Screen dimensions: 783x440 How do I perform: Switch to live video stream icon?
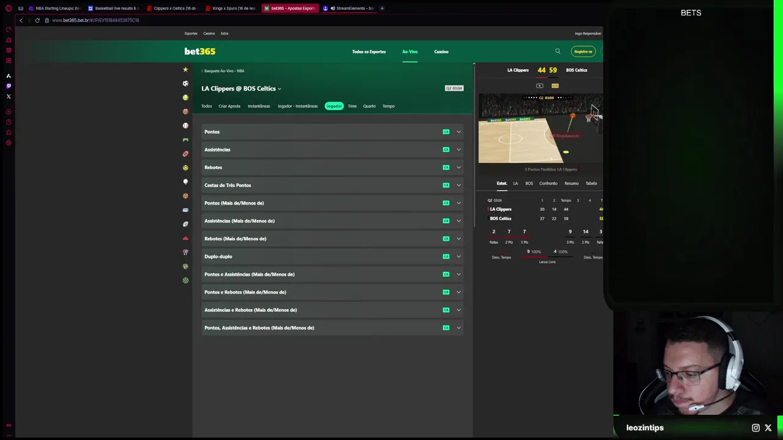pyautogui.click(x=540, y=86)
